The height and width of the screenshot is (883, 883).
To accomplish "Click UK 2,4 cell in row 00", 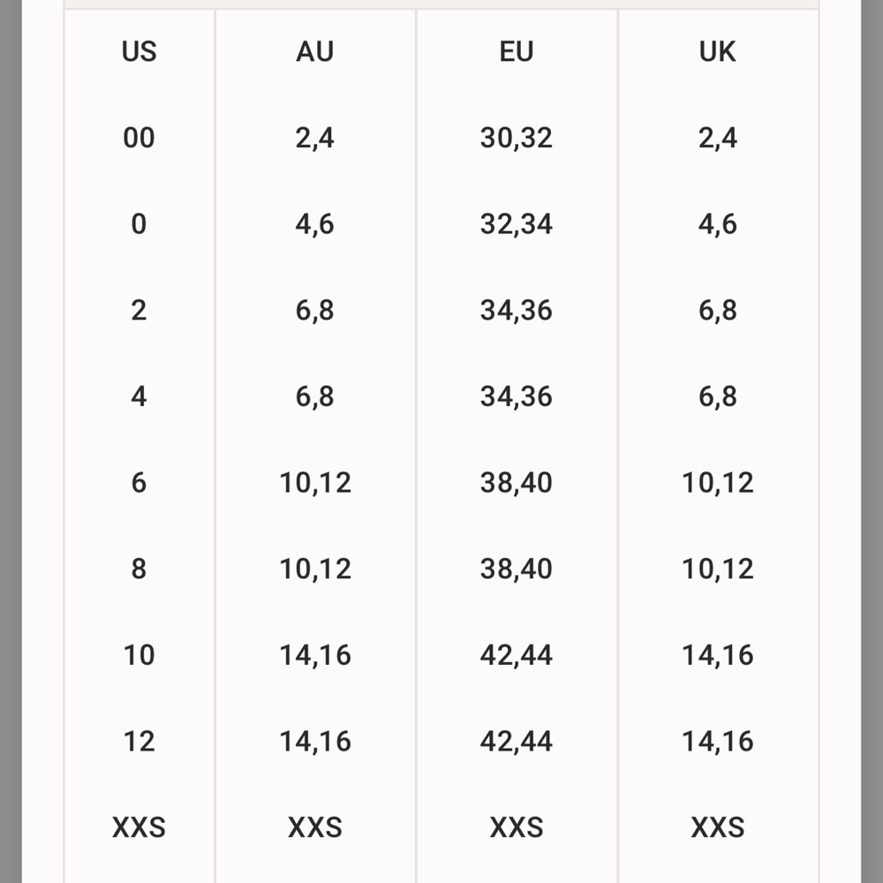I will click(717, 138).
